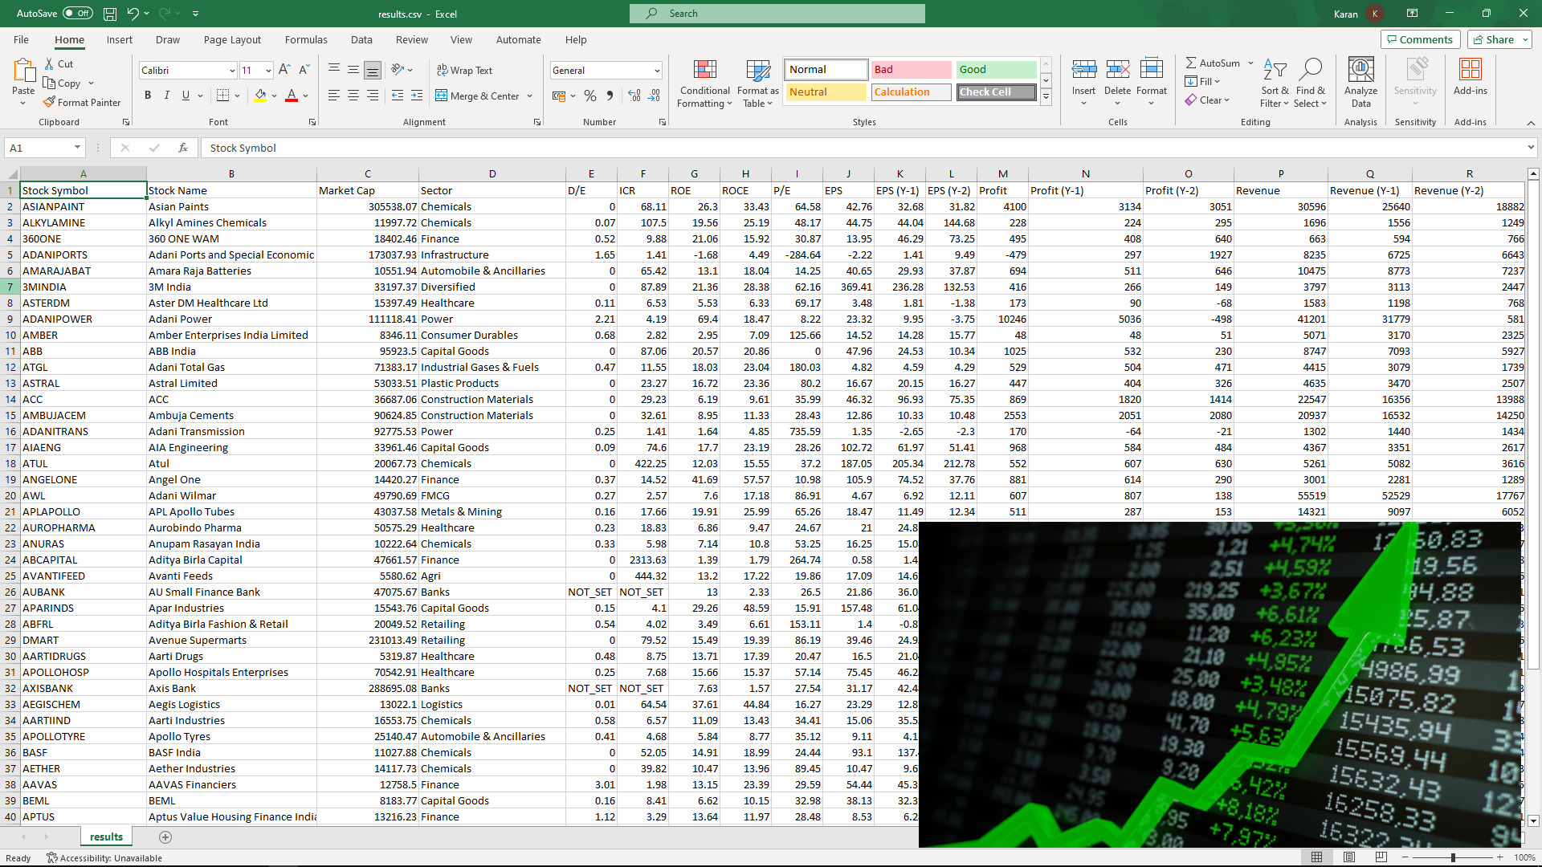The width and height of the screenshot is (1542, 867).
Task: Click the Delete cells icon
Action: pyautogui.click(x=1117, y=70)
